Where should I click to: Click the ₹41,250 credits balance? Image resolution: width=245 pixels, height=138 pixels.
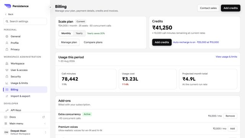coord(162,28)
